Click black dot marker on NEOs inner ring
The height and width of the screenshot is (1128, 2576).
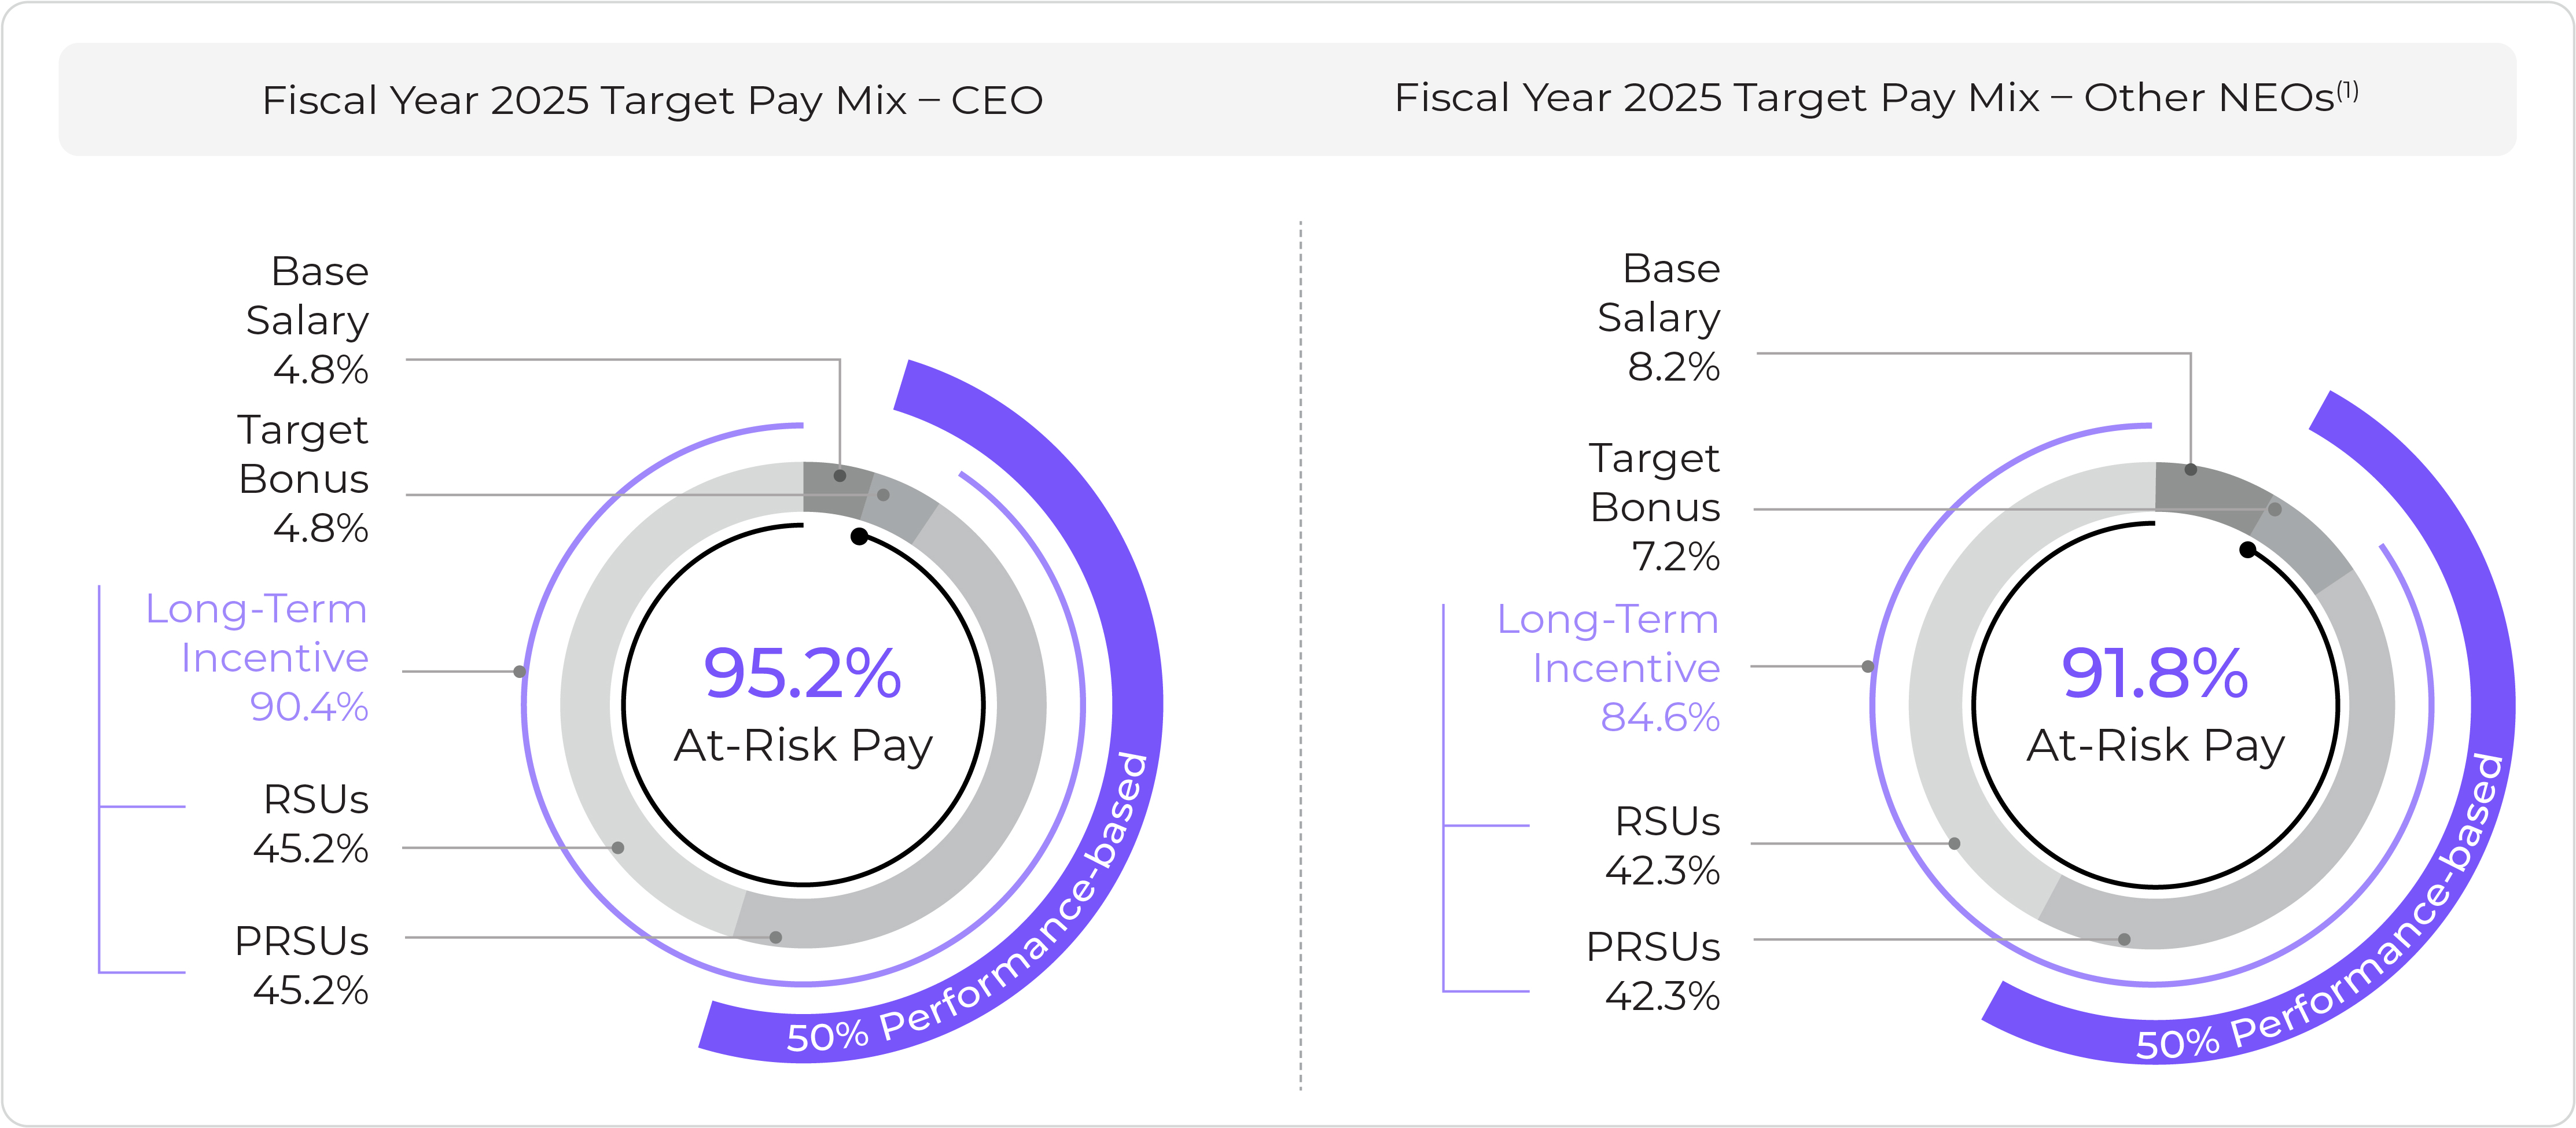pos(2247,550)
